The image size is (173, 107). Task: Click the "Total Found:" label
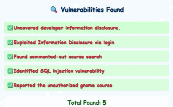pos(84,102)
